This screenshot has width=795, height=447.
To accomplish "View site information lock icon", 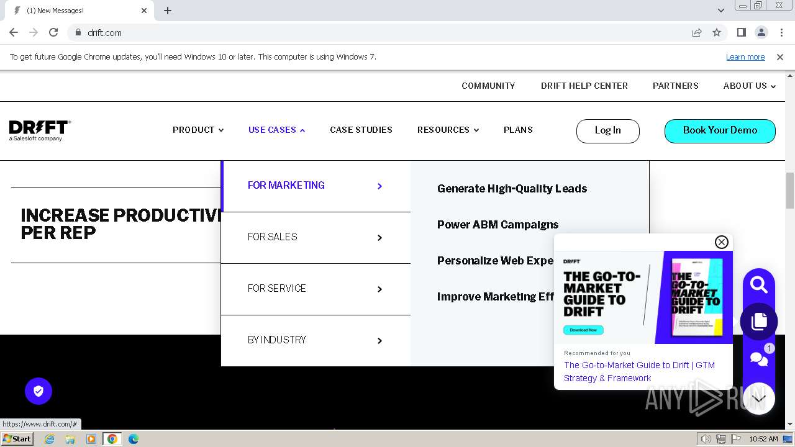I will coord(78,32).
